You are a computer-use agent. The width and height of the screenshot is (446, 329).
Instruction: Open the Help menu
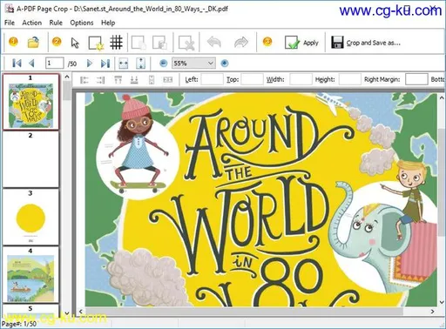point(108,23)
